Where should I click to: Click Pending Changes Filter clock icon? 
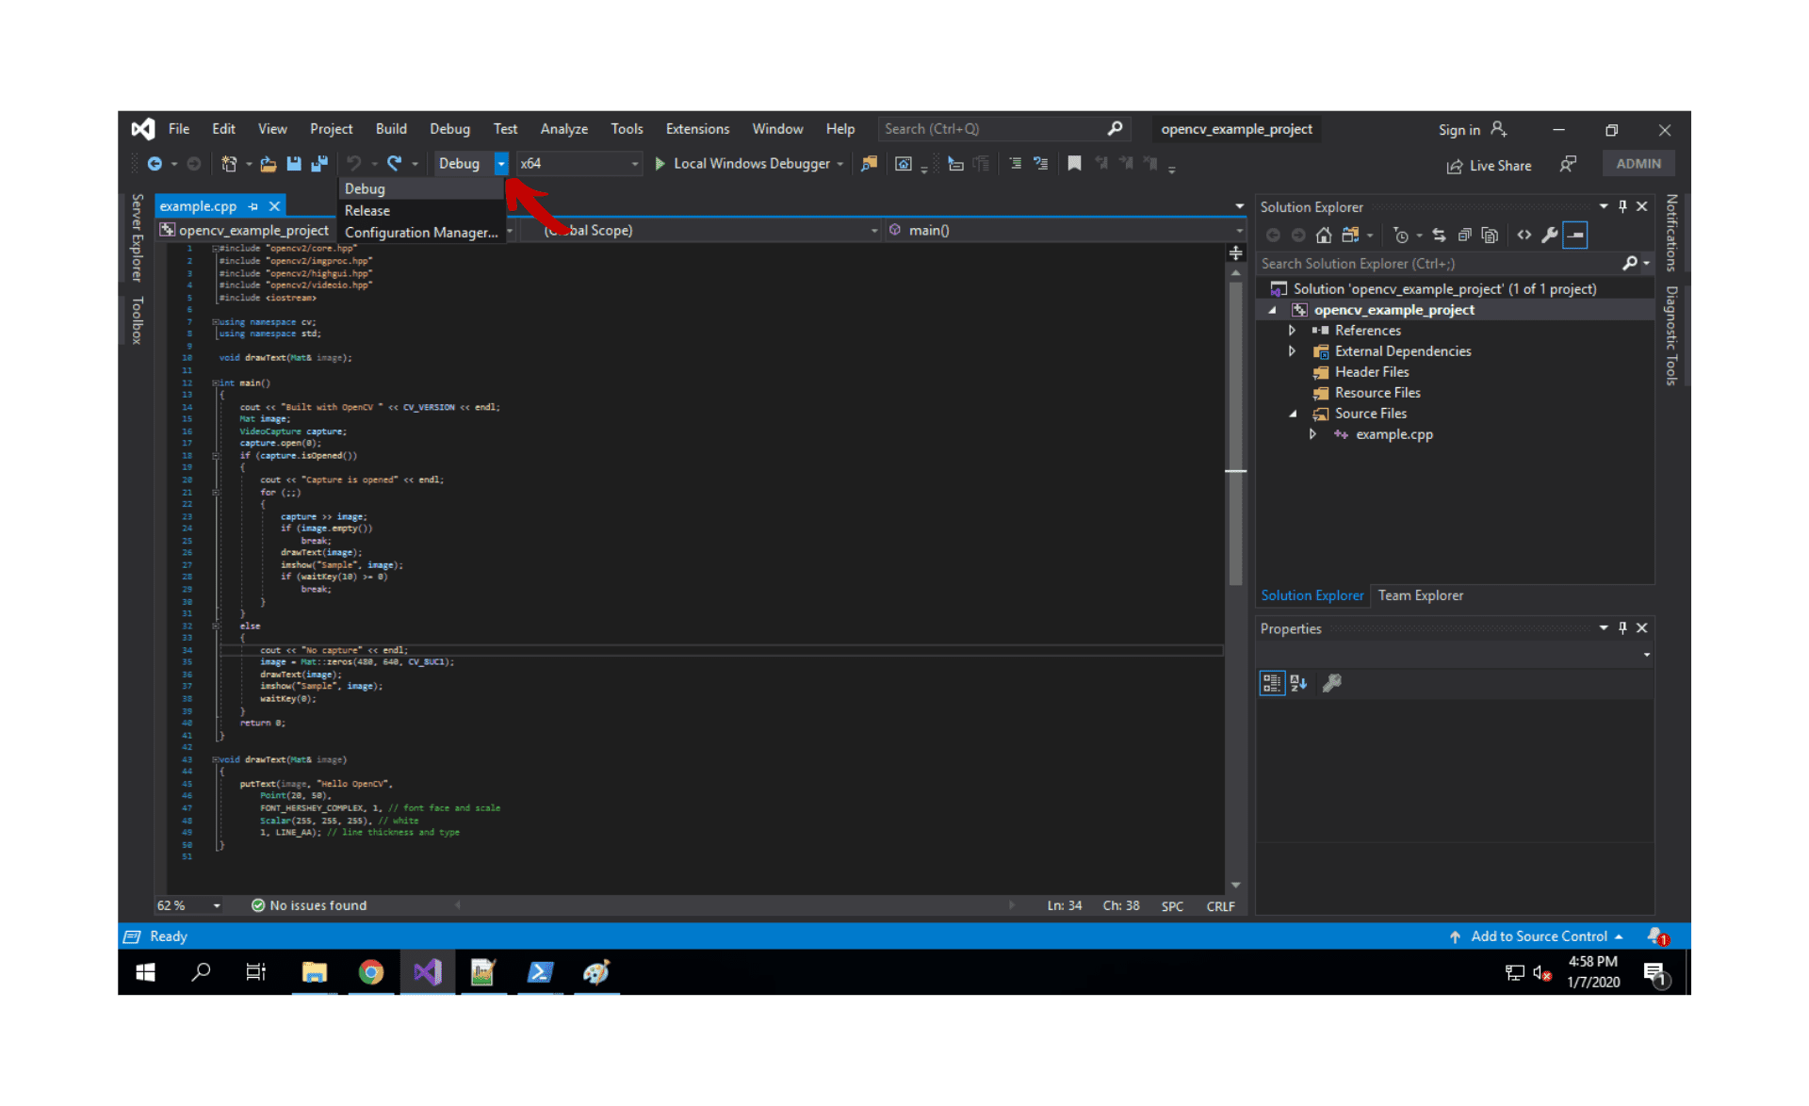(1401, 236)
